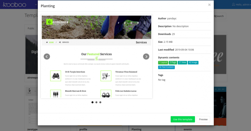Click the wheelbarrow service icon
Viewport: 251px width, 131px height.
coord(106,76)
